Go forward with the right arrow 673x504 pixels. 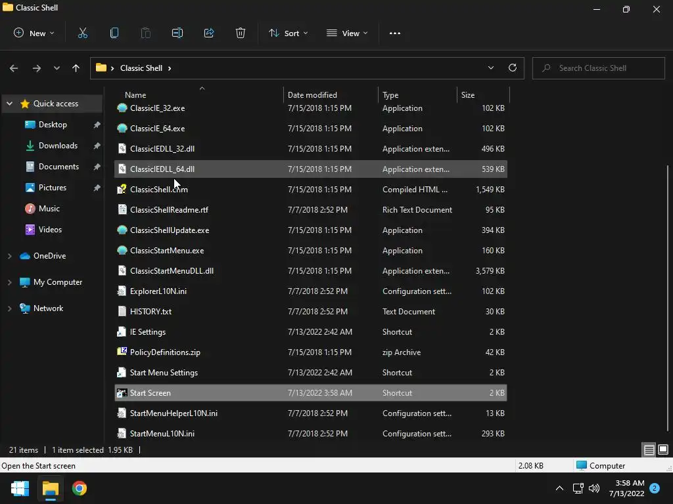pos(37,68)
